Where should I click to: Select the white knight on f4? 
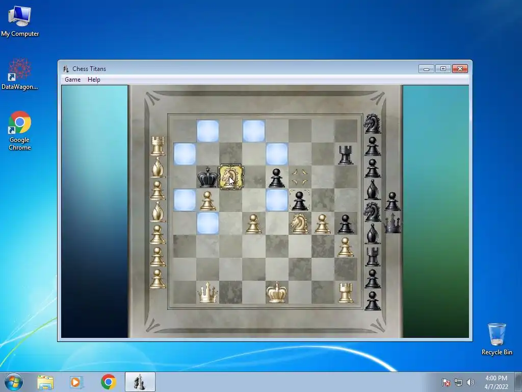coord(299,224)
